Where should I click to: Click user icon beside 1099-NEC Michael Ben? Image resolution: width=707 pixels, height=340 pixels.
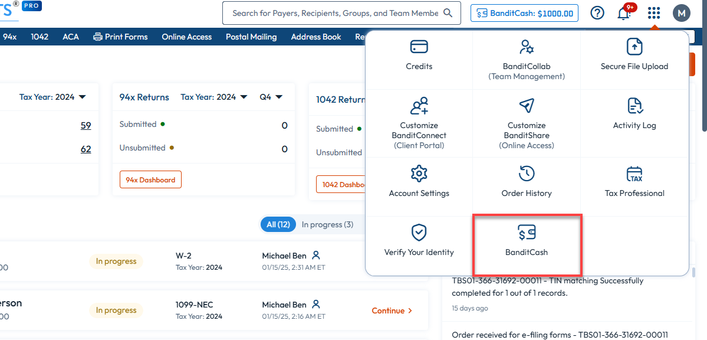pyautogui.click(x=316, y=305)
